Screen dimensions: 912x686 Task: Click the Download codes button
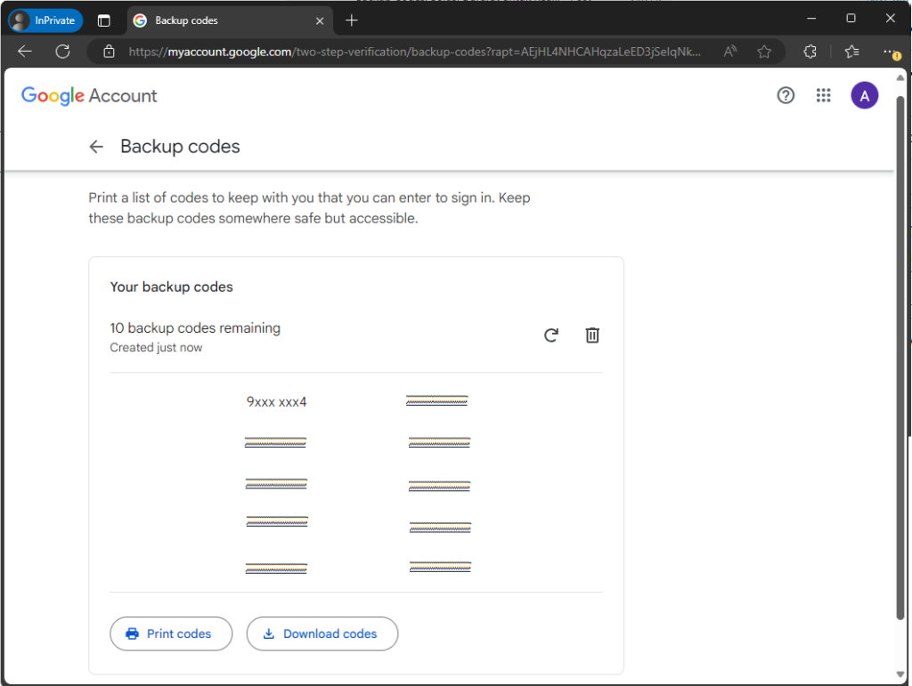coord(322,634)
